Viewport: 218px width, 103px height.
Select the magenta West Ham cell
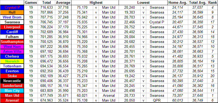pyautogui.click(x=12, y=47)
